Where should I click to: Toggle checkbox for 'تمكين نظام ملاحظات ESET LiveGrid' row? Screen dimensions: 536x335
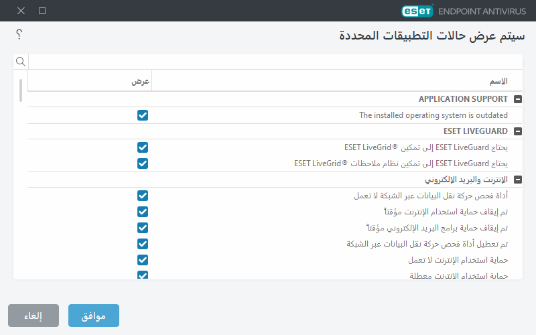point(143,163)
